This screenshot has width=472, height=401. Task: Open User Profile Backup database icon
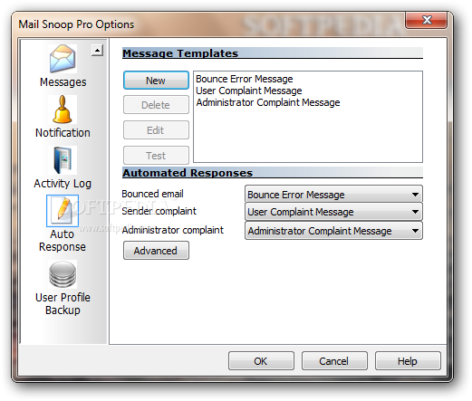coord(63,274)
